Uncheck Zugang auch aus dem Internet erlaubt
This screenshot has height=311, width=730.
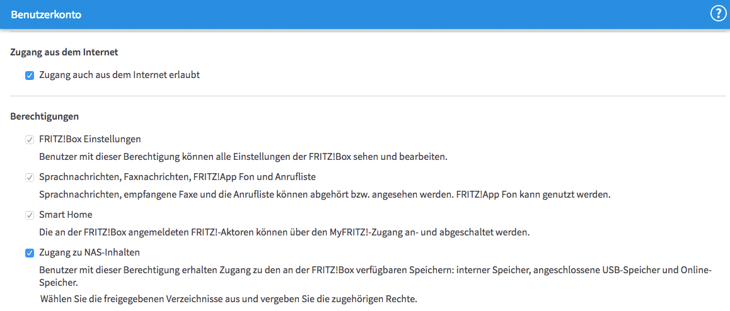click(x=30, y=76)
